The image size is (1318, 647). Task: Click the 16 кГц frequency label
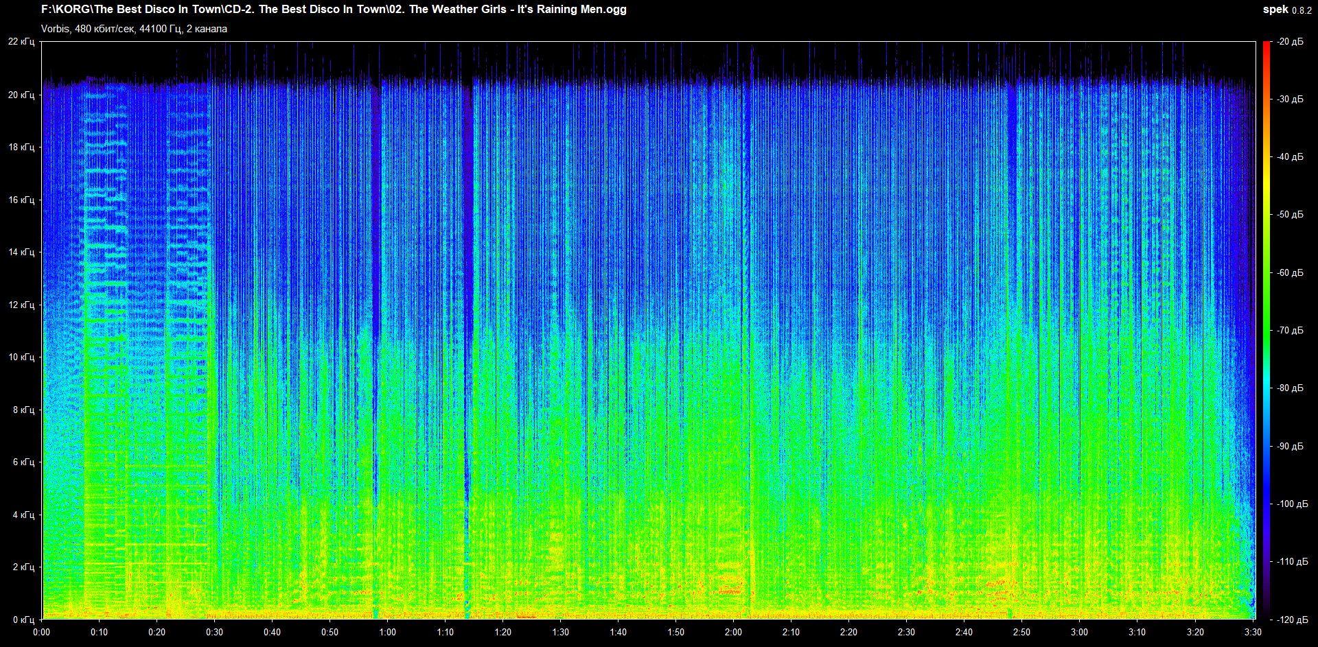click(21, 200)
